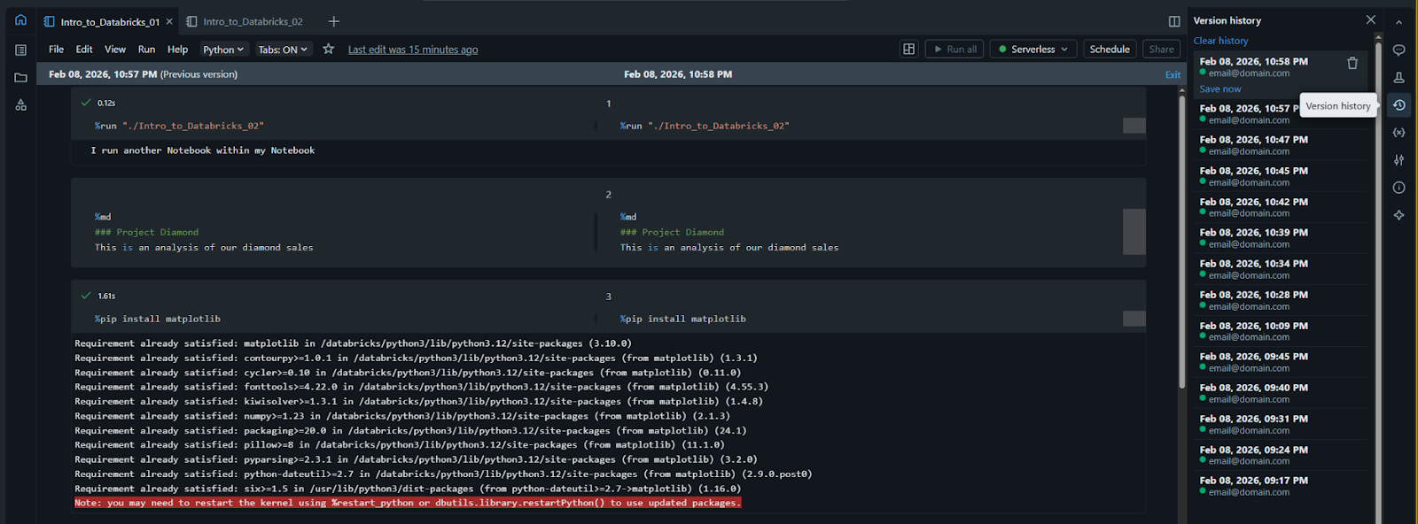Click Save now under latest version
The width and height of the screenshot is (1418, 524).
pos(1220,89)
